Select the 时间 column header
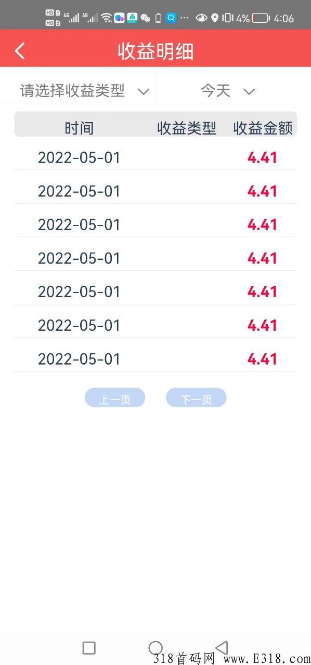311x665 pixels. click(79, 128)
